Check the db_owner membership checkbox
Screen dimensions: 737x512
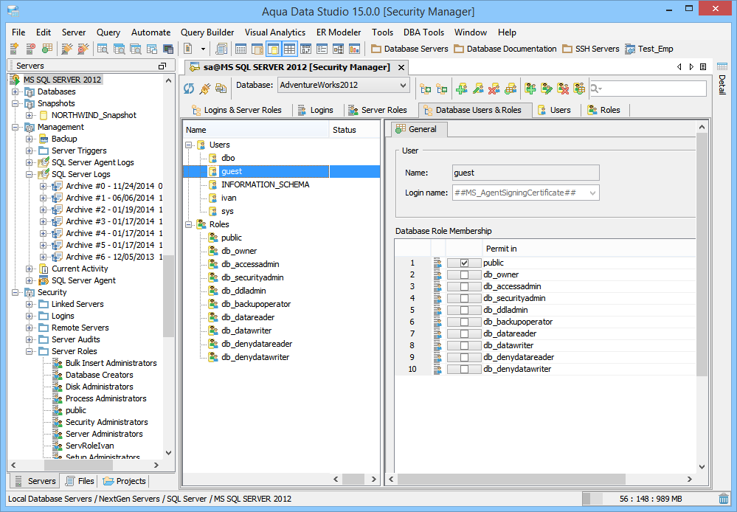tap(464, 274)
